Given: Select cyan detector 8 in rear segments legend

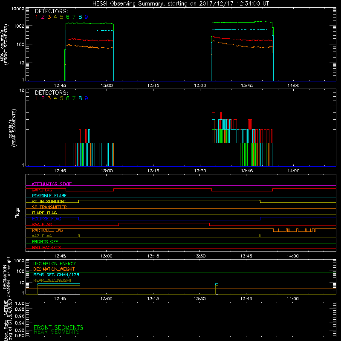Looking at the screenshot, I should point(80,98).
